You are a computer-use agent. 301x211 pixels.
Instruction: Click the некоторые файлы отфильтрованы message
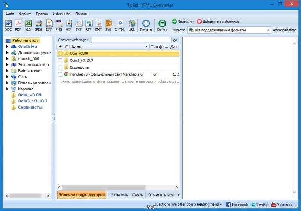(x=120, y=81)
